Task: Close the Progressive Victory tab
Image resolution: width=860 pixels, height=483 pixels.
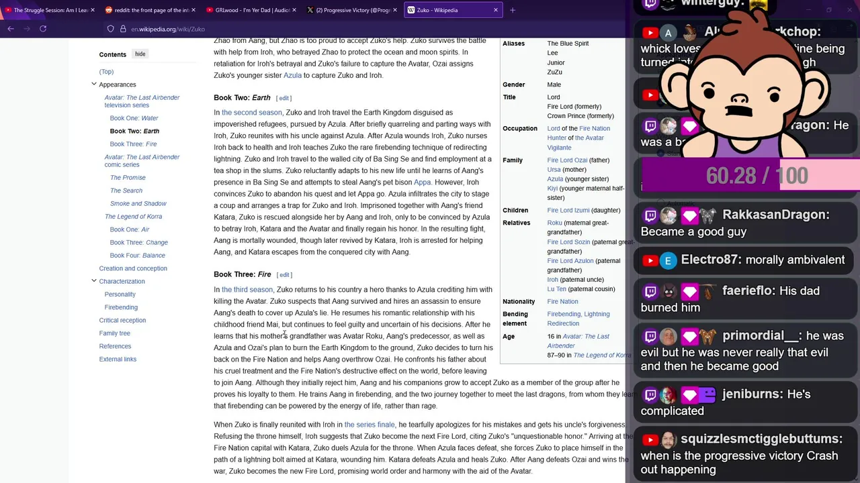Action: 394,10
